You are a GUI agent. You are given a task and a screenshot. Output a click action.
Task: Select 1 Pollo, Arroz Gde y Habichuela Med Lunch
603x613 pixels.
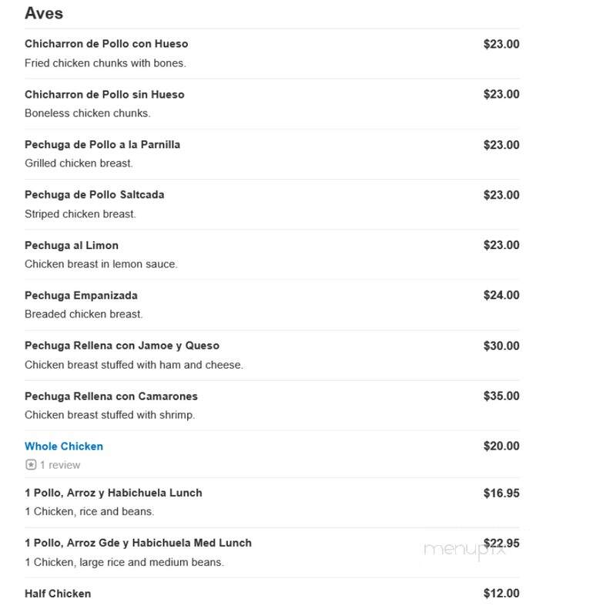click(x=138, y=543)
